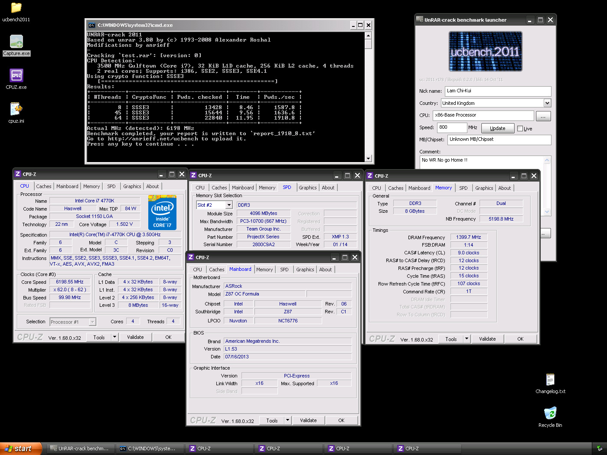
Task: Click Core Voltage 1.502 V value
Action: [x=124, y=224]
